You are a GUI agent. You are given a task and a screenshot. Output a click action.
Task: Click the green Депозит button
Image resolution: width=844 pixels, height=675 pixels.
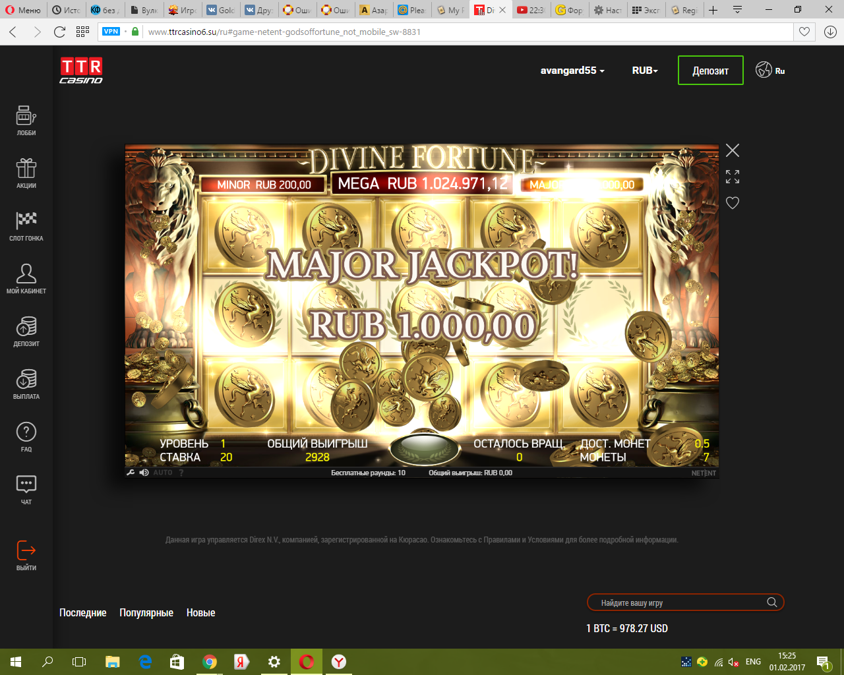(x=711, y=71)
